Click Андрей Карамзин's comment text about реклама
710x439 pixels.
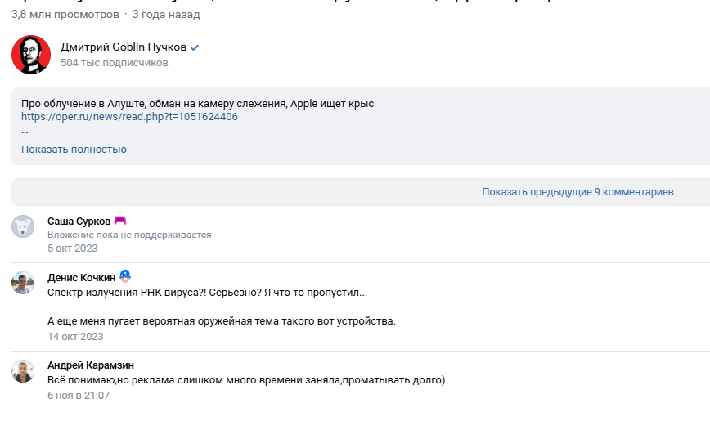pos(246,380)
